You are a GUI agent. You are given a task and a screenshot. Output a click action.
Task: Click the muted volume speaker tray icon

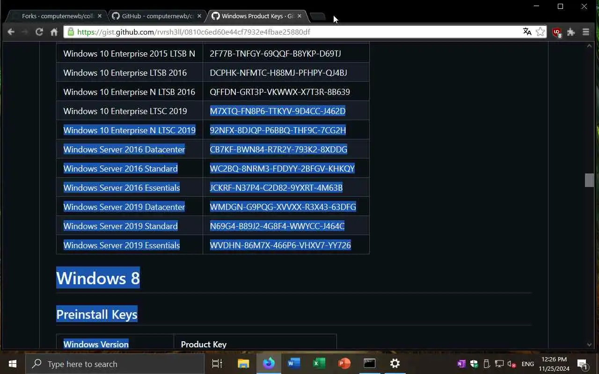click(512, 364)
